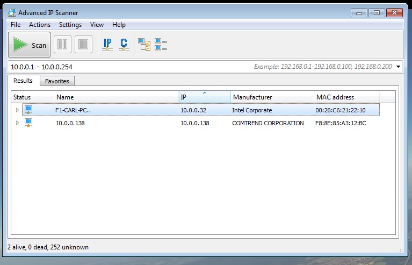The width and height of the screenshot is (412, 265).
Task: Sort by the IP column header
Action: [x=205, y=97]
